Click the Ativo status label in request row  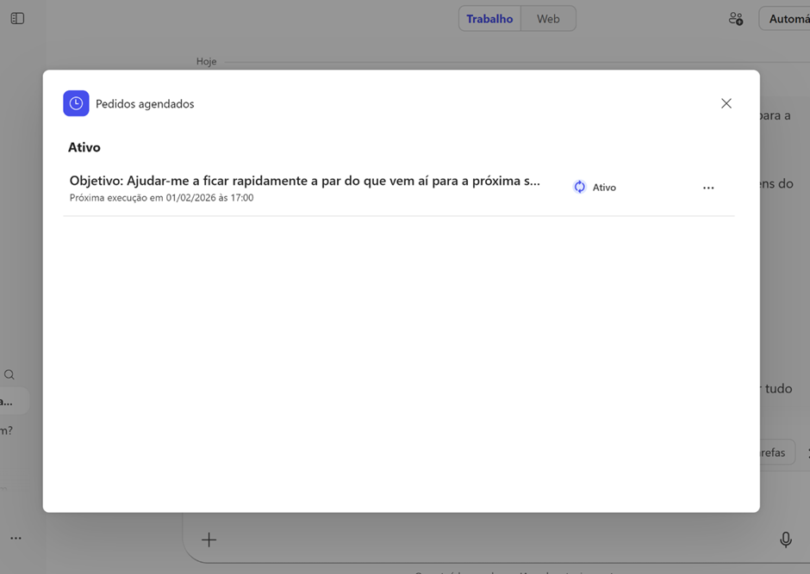604,188
